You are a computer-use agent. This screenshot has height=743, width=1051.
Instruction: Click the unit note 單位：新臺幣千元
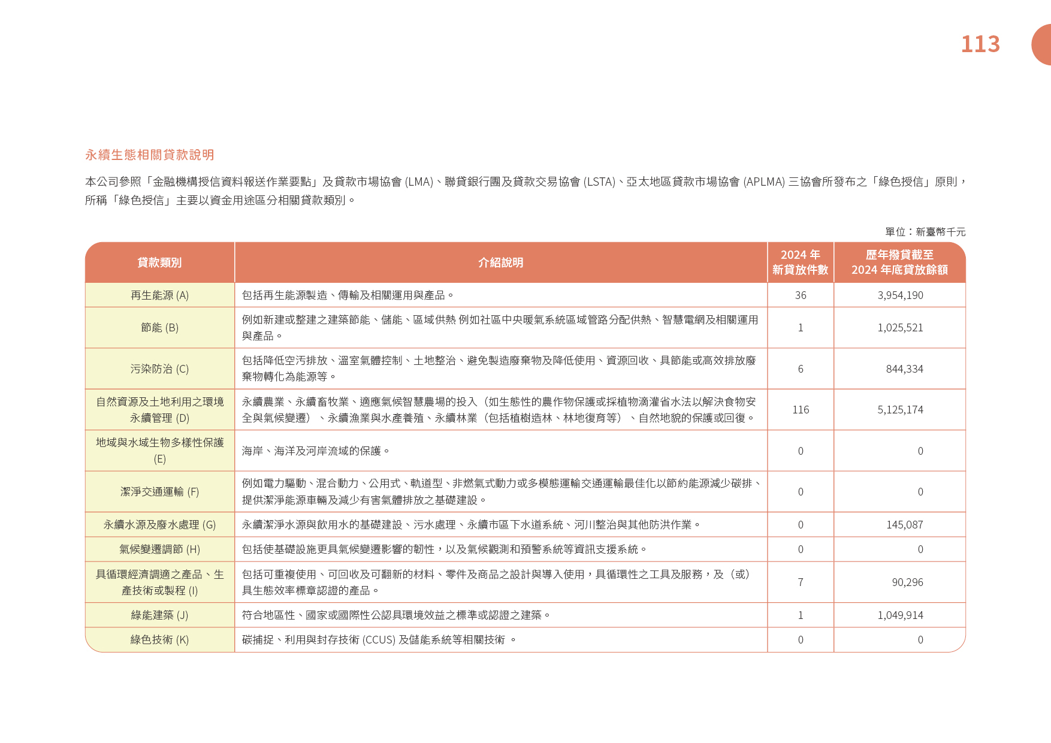point(925,232)
